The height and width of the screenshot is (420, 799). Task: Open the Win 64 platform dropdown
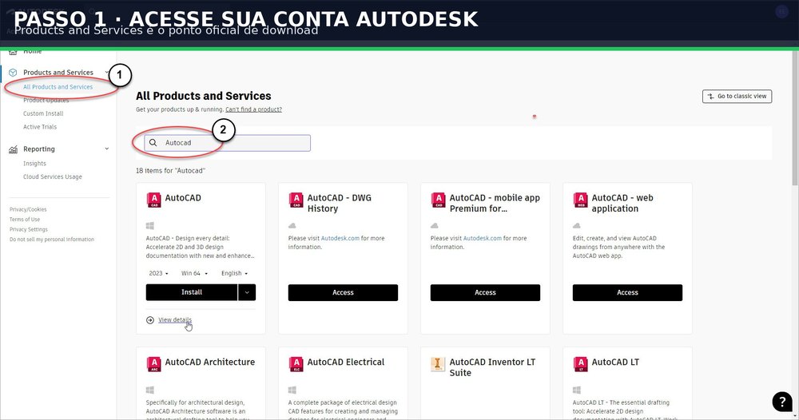[194, 273]
